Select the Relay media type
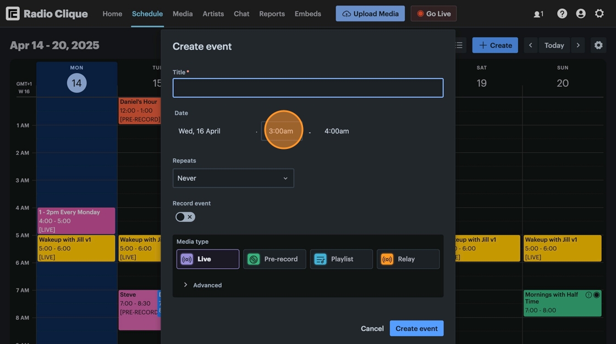 pyautogui.click(x=408, y=259)
